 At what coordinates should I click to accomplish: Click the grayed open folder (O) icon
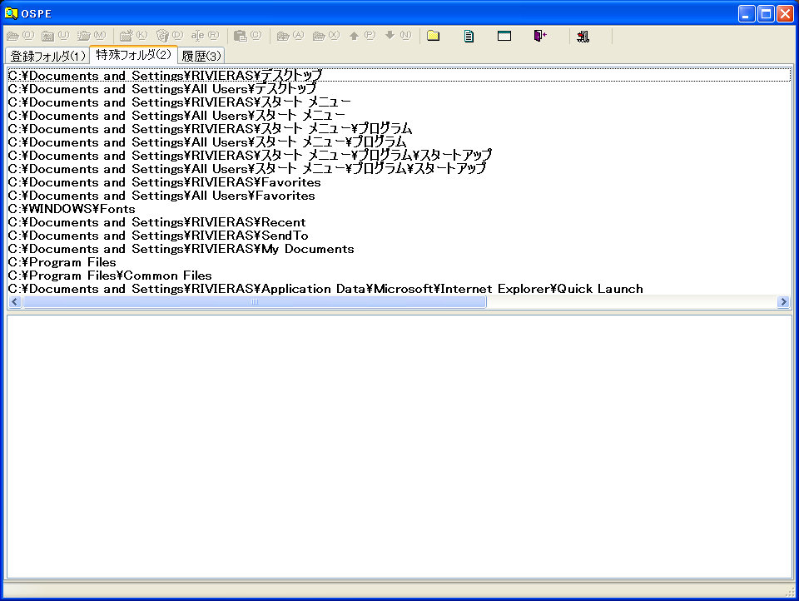[20, 36]
